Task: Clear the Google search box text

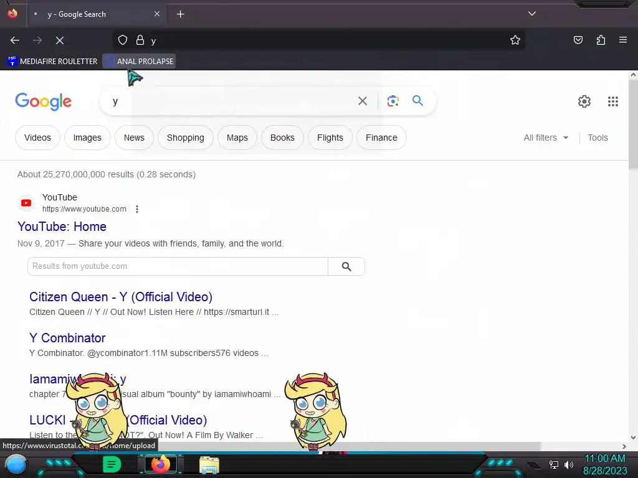Action: pyautogui.click(x=363, y=101)
